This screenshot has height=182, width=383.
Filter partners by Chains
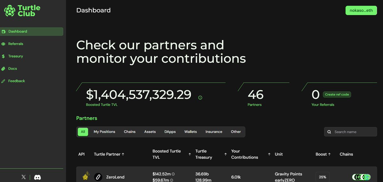pyautogui.click(x=130, y=132)
